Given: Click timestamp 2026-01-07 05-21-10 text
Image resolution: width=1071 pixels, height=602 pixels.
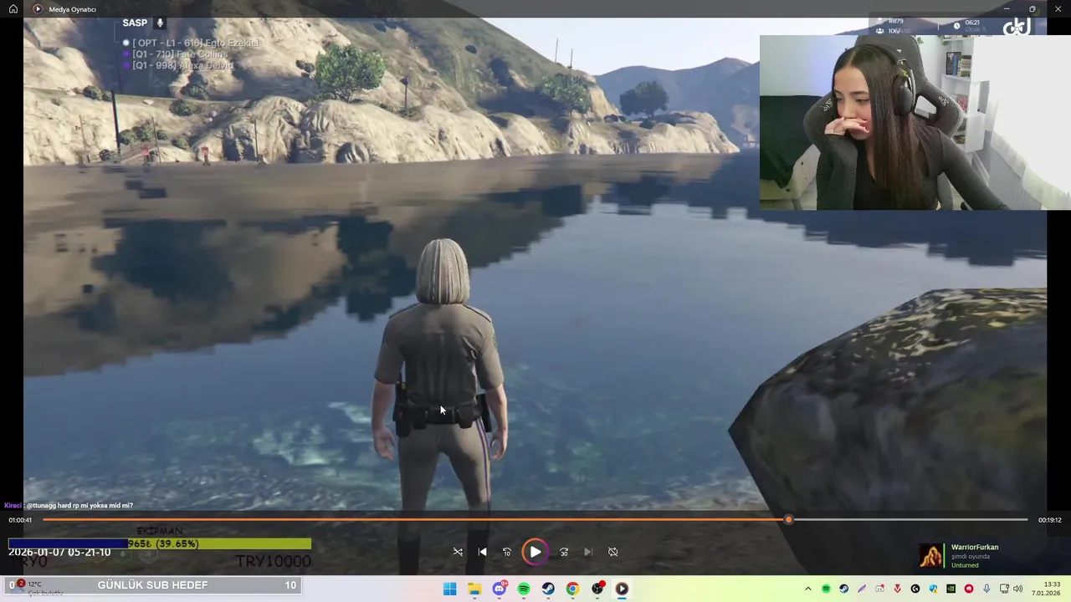Looking at the screenshot, I should (59, 553).
